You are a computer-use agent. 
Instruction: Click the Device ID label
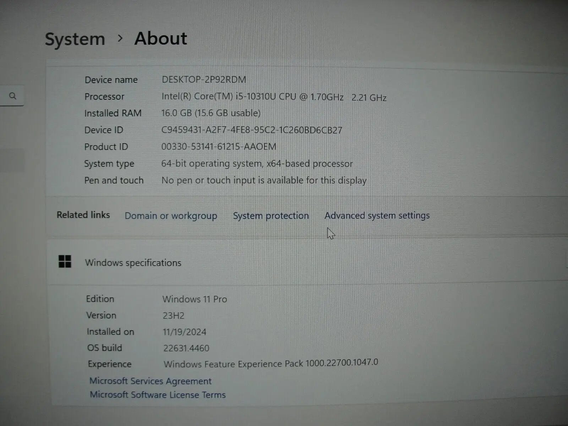click(104, 130)
